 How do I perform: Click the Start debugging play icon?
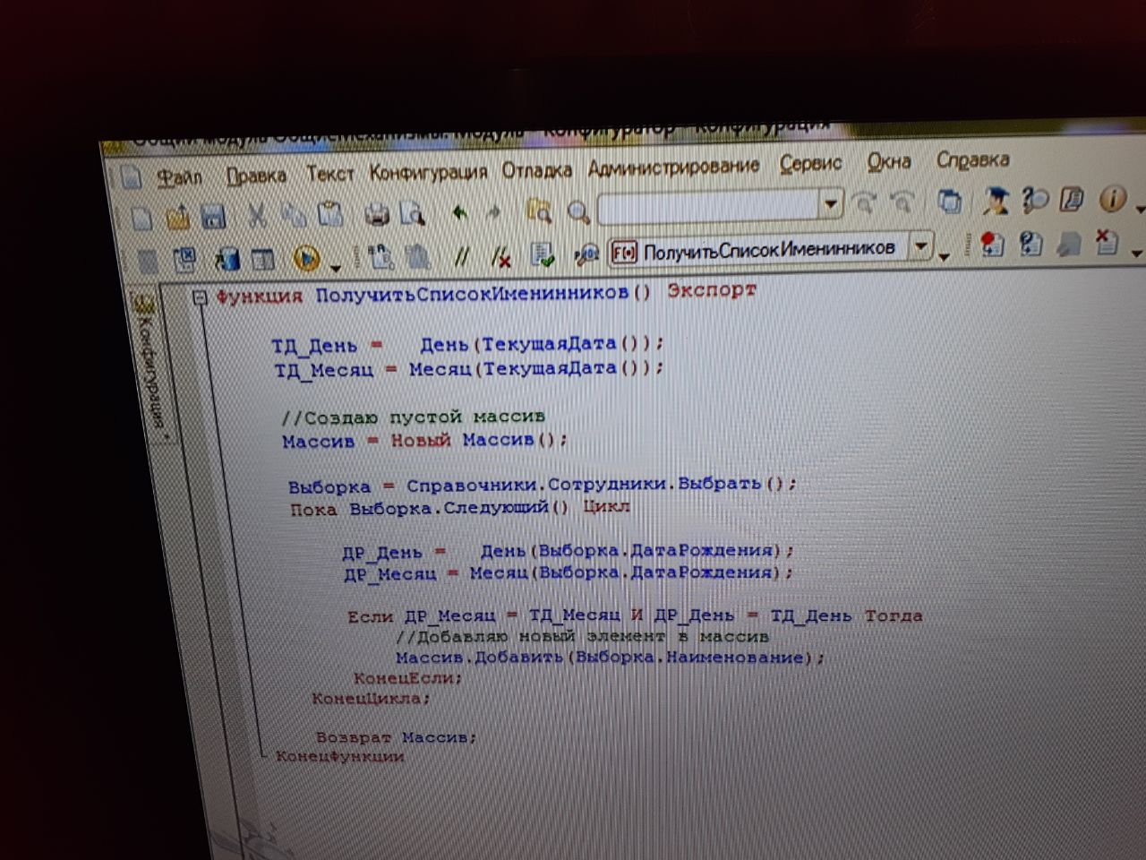[306, 259]
